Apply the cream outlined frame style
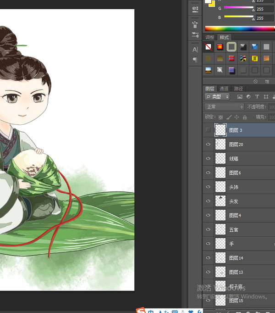The height and width of the screenshot is (313, 275). [231, 47]
